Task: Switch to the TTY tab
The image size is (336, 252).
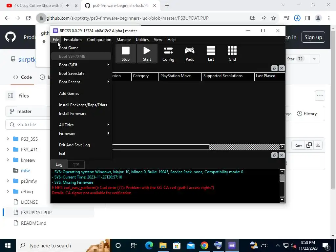Action: [x=76, y=164]
